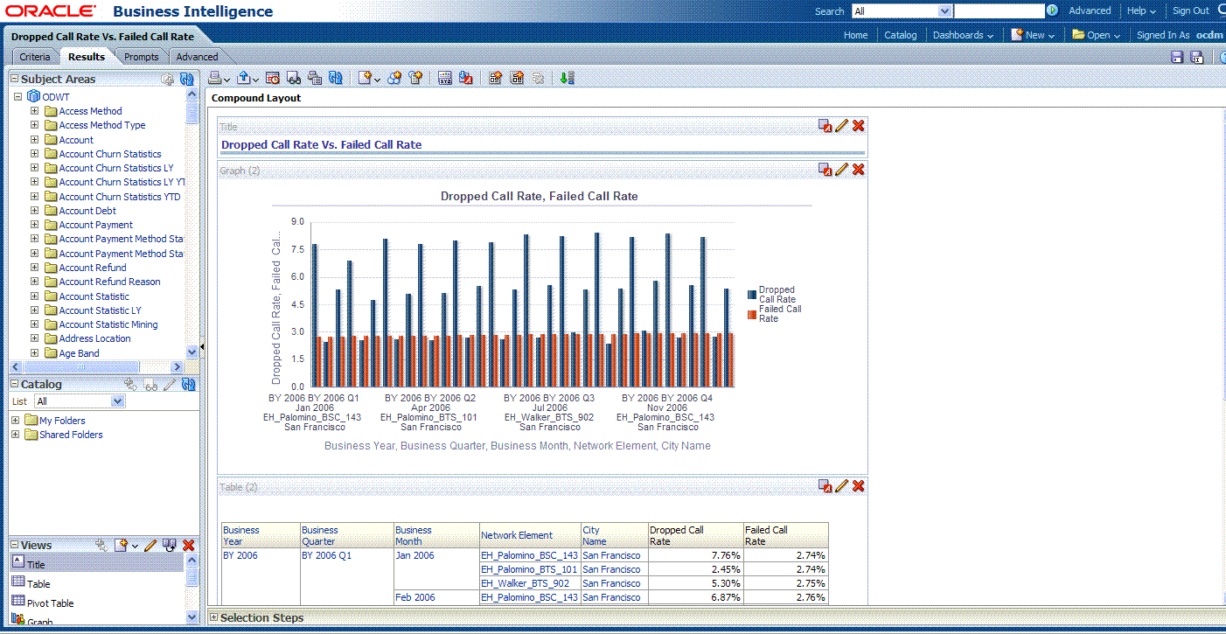The image size is (1226, 634).
Task: Click the Import formatting from another analysis icon
Action: click(465, 78)
